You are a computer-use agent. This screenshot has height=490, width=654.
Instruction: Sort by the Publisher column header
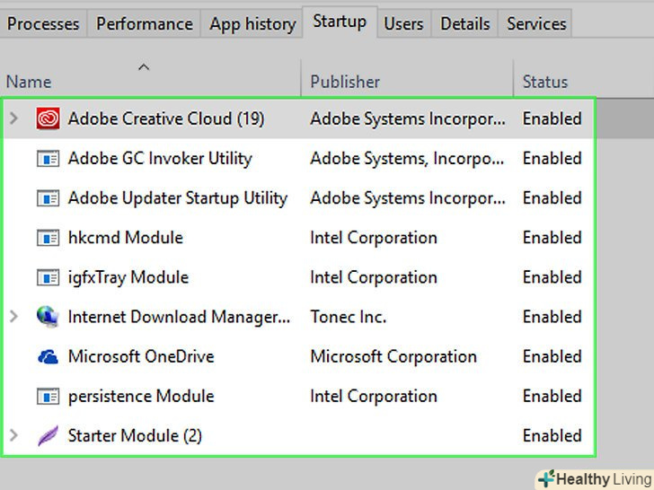click(x=345, y=82)
